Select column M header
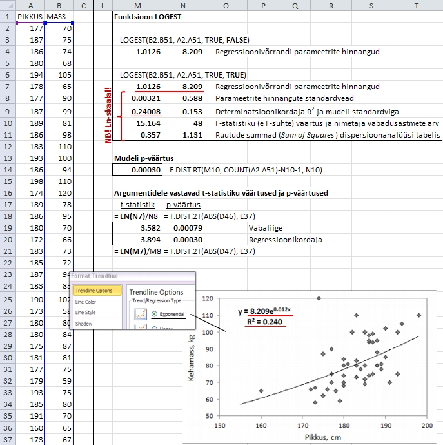The image size is (443, 445). (x=137, y=6)
